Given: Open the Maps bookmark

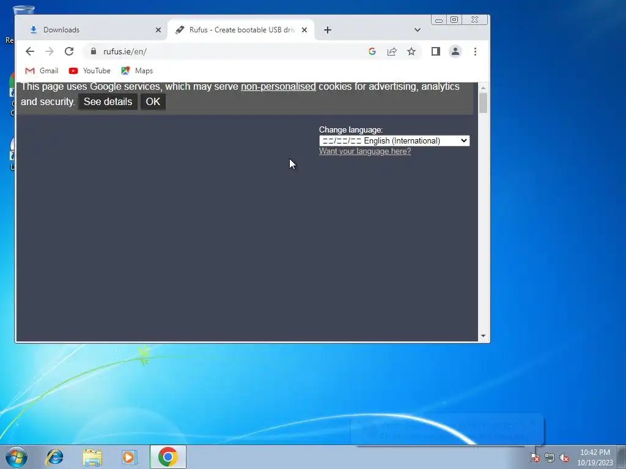Looking at the screenshot, I should click(137, 71).
